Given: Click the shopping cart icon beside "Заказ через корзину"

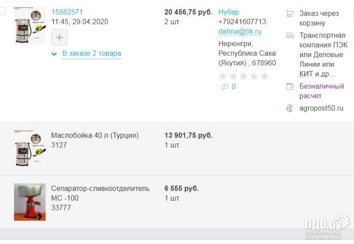Looking at the screenshot, I should pyautogui.click(x=290, y=14).
